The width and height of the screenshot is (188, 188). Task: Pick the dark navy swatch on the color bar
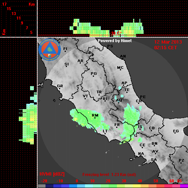tap(49, 186)
